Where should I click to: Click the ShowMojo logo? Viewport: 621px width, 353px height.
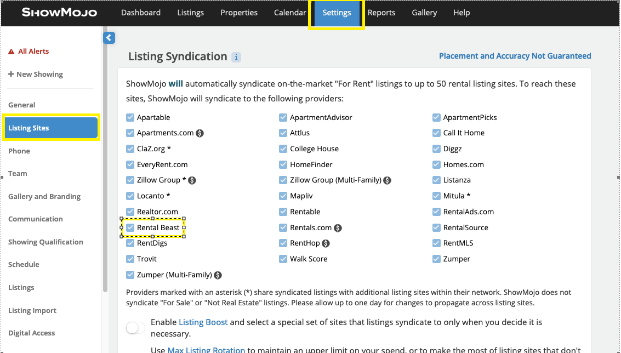pyautogui.click(x=59, y=12)
